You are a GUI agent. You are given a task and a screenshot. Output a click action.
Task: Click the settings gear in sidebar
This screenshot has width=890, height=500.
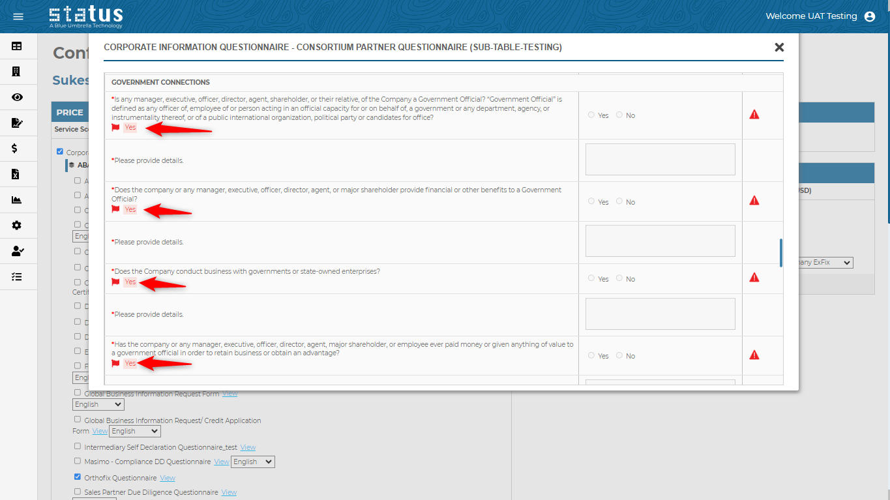17,226
